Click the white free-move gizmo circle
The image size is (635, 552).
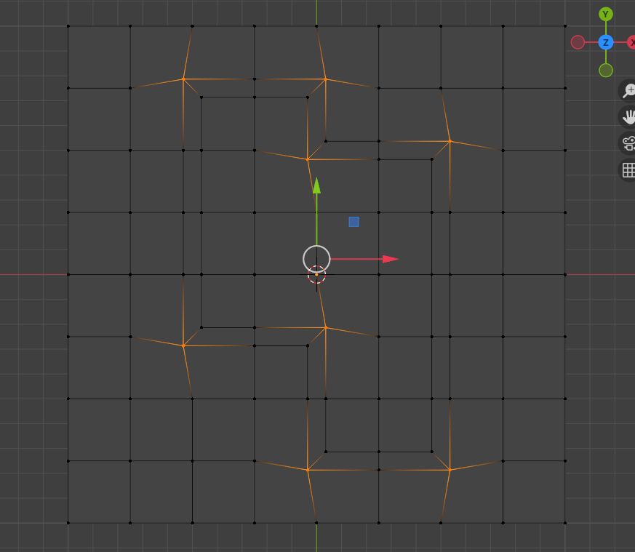pyautogui.click(x=316, y=259)
